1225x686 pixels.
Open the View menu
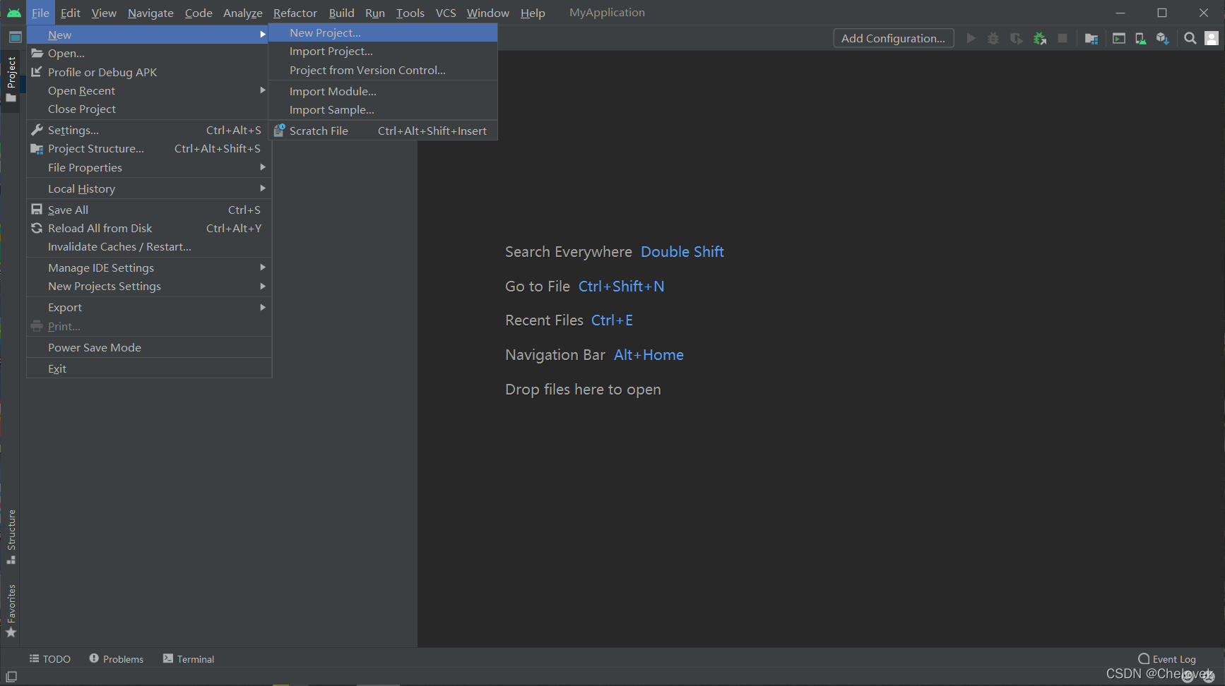[104, 13]
